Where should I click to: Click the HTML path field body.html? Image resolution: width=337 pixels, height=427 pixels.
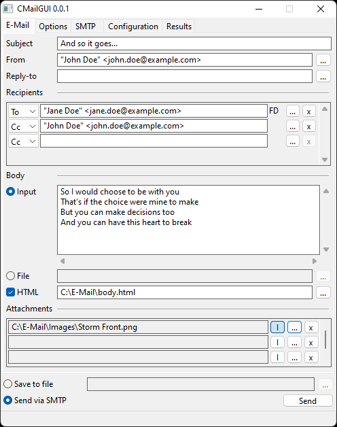tap(185, 292)
